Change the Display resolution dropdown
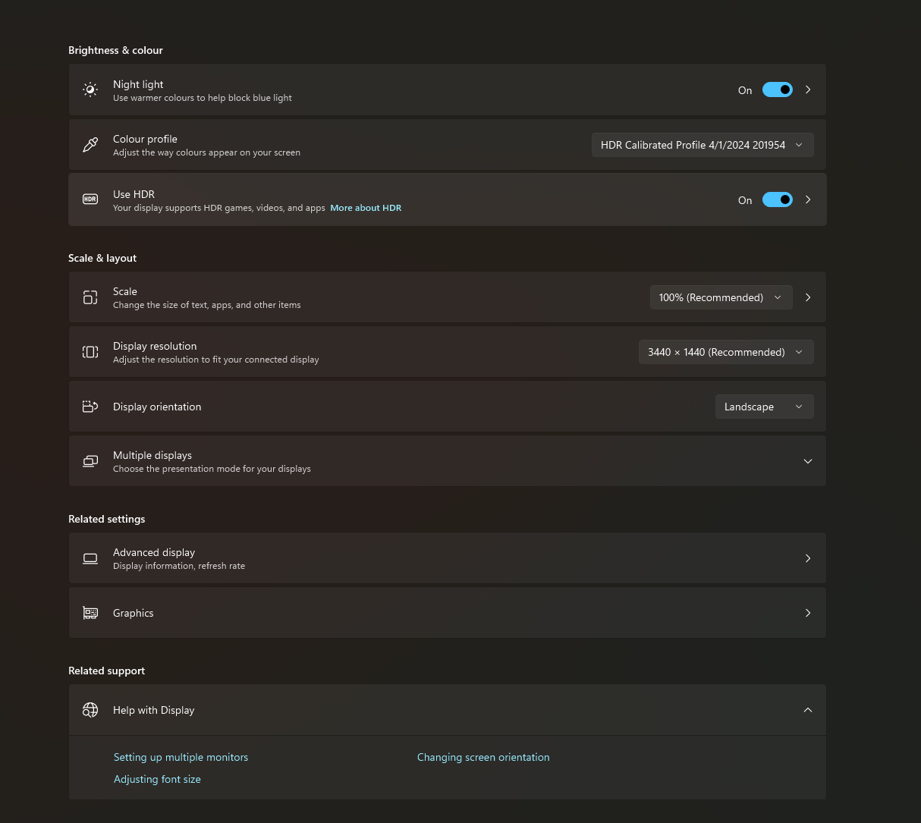Screen dimensions: 921x823 coord(725,352)
